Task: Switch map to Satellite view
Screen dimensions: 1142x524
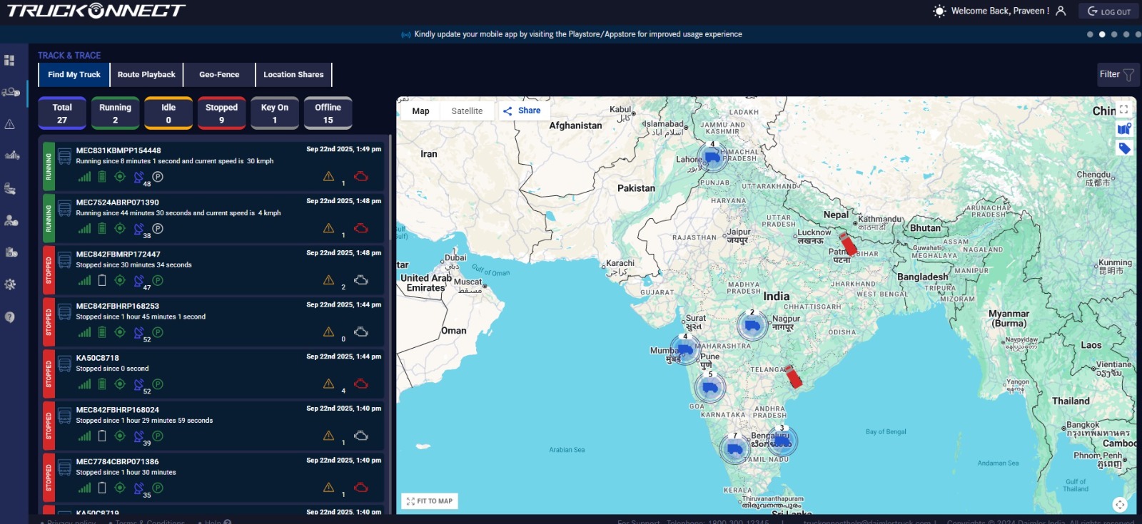Action: (x=467, y=111)
